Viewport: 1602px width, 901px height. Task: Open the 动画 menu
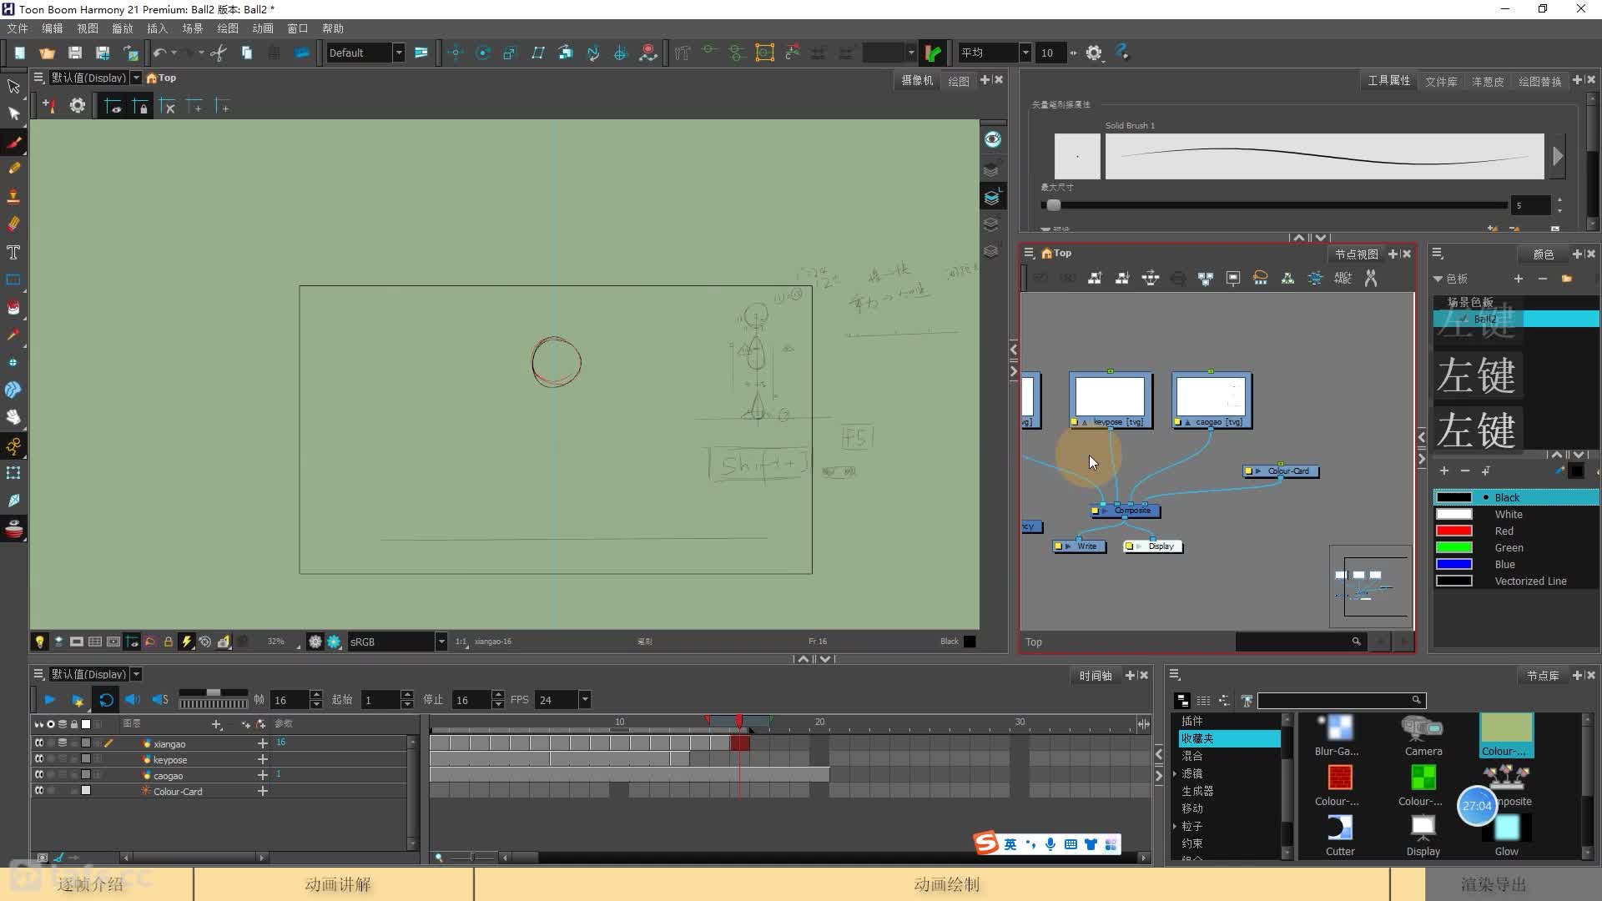point(263,28)
